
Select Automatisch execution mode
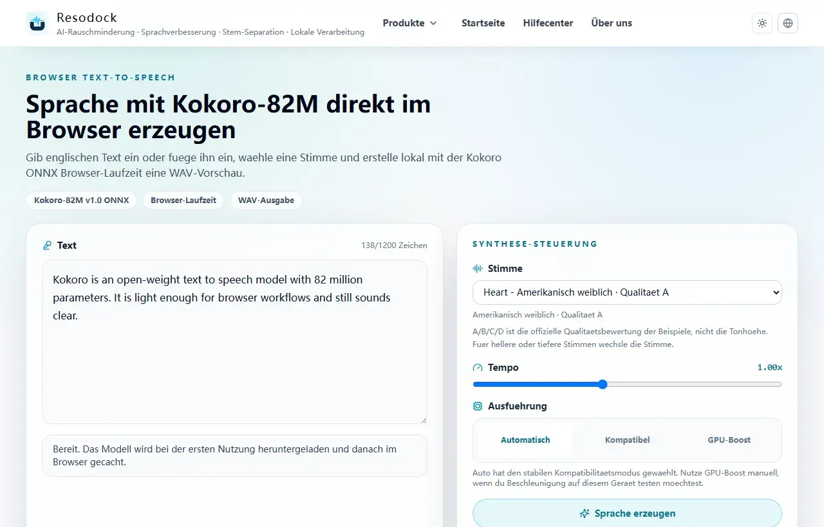pos(525,440)
